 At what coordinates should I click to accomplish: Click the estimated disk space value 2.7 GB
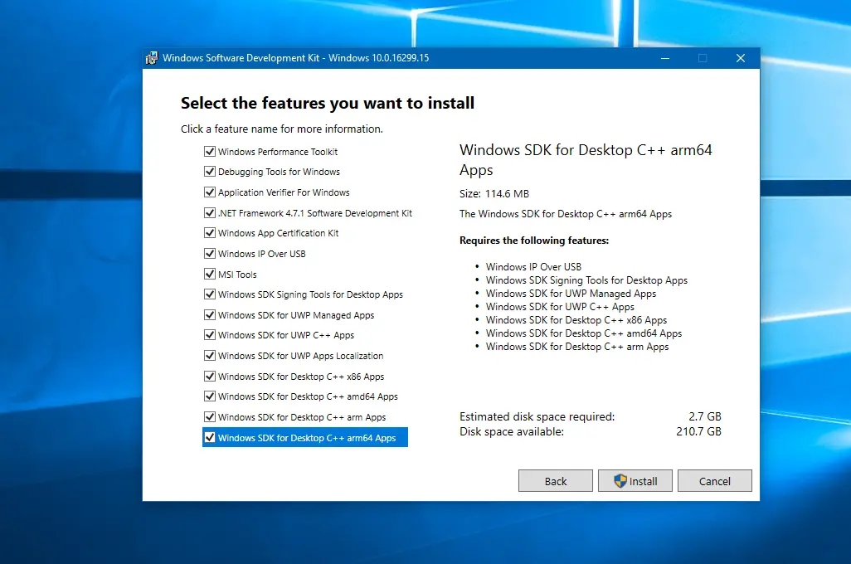(705, 416)
